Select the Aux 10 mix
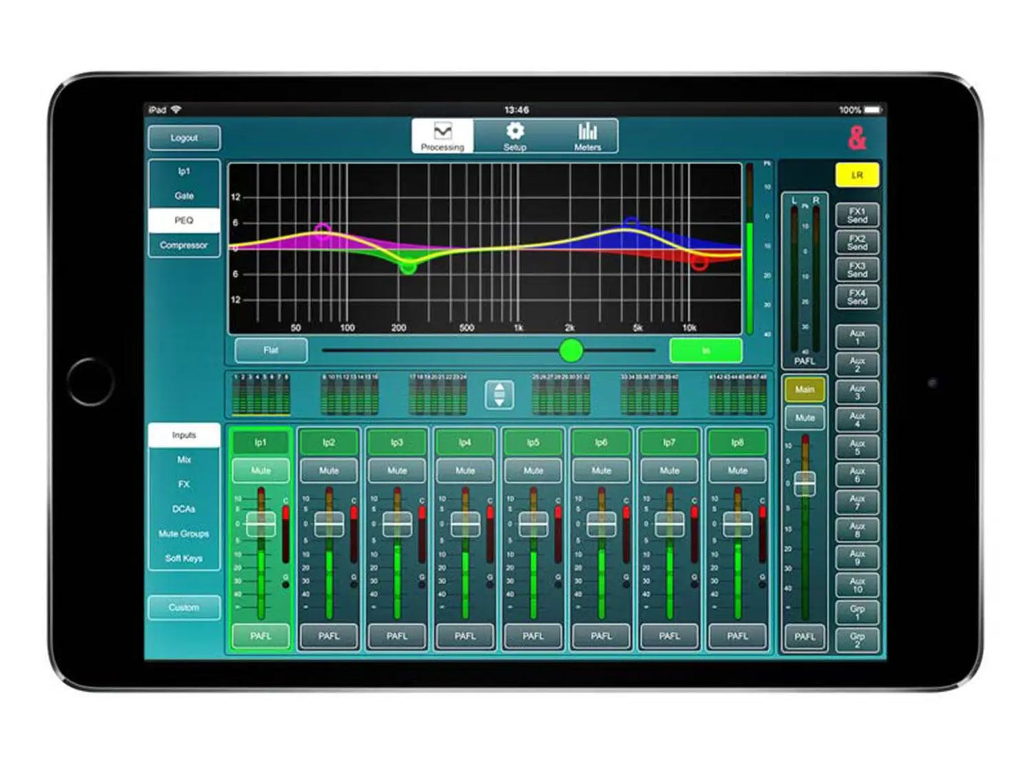This screenshot has height=764, width=1031. coord(857,585)
